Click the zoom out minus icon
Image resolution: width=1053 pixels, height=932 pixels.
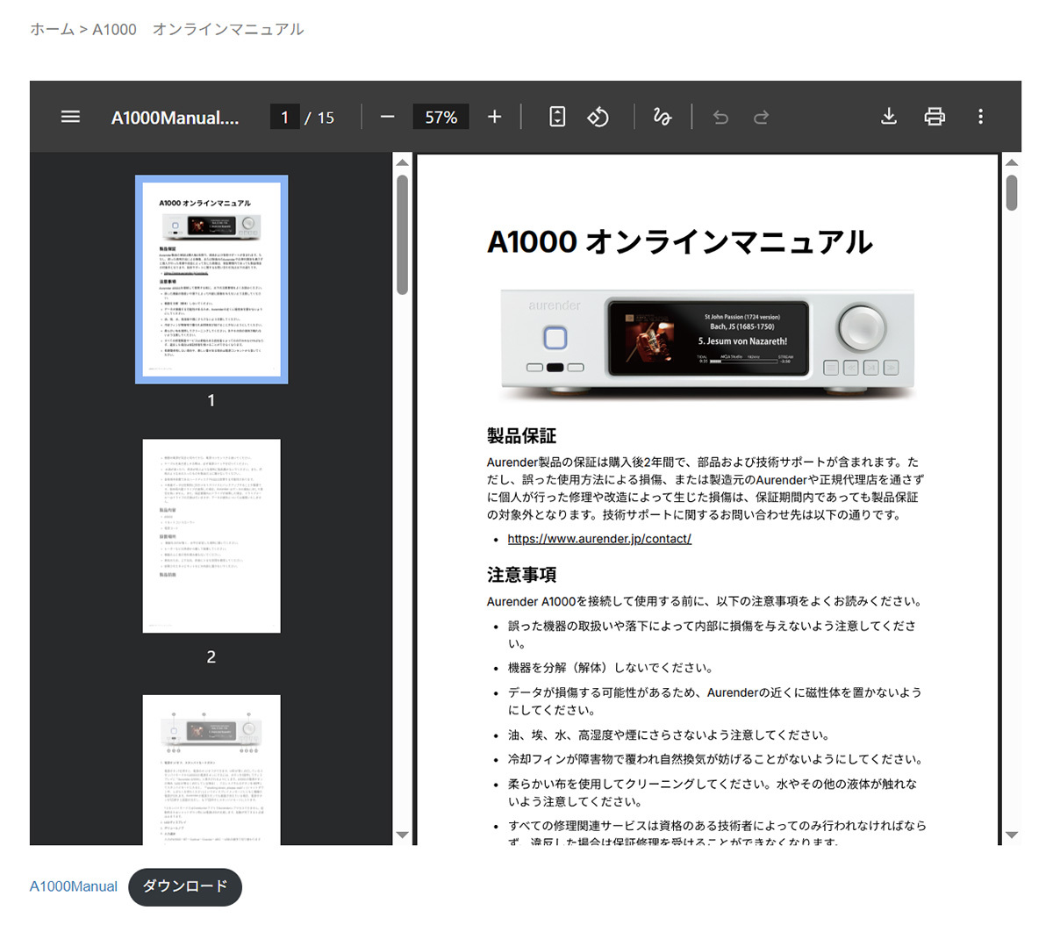pos(387,117)
